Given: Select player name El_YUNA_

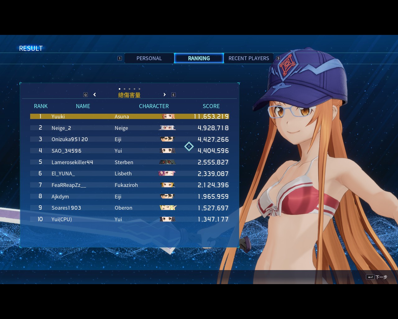Looking at the screenshot, I should (63, 174).
